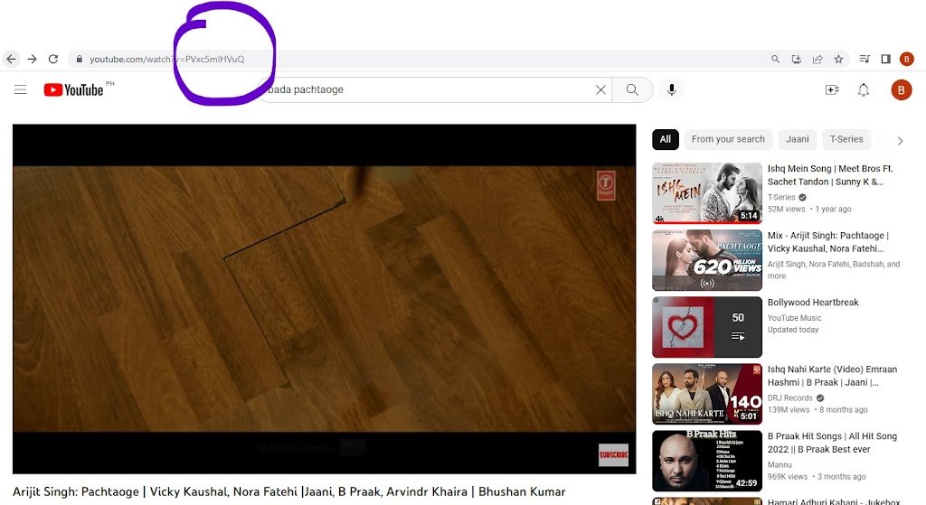Open the Mix - Arijit Singh: Pachtaoge title

point(828,242)
